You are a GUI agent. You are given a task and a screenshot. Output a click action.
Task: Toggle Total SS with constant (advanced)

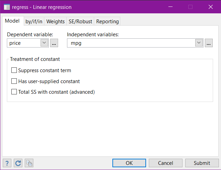14,92
